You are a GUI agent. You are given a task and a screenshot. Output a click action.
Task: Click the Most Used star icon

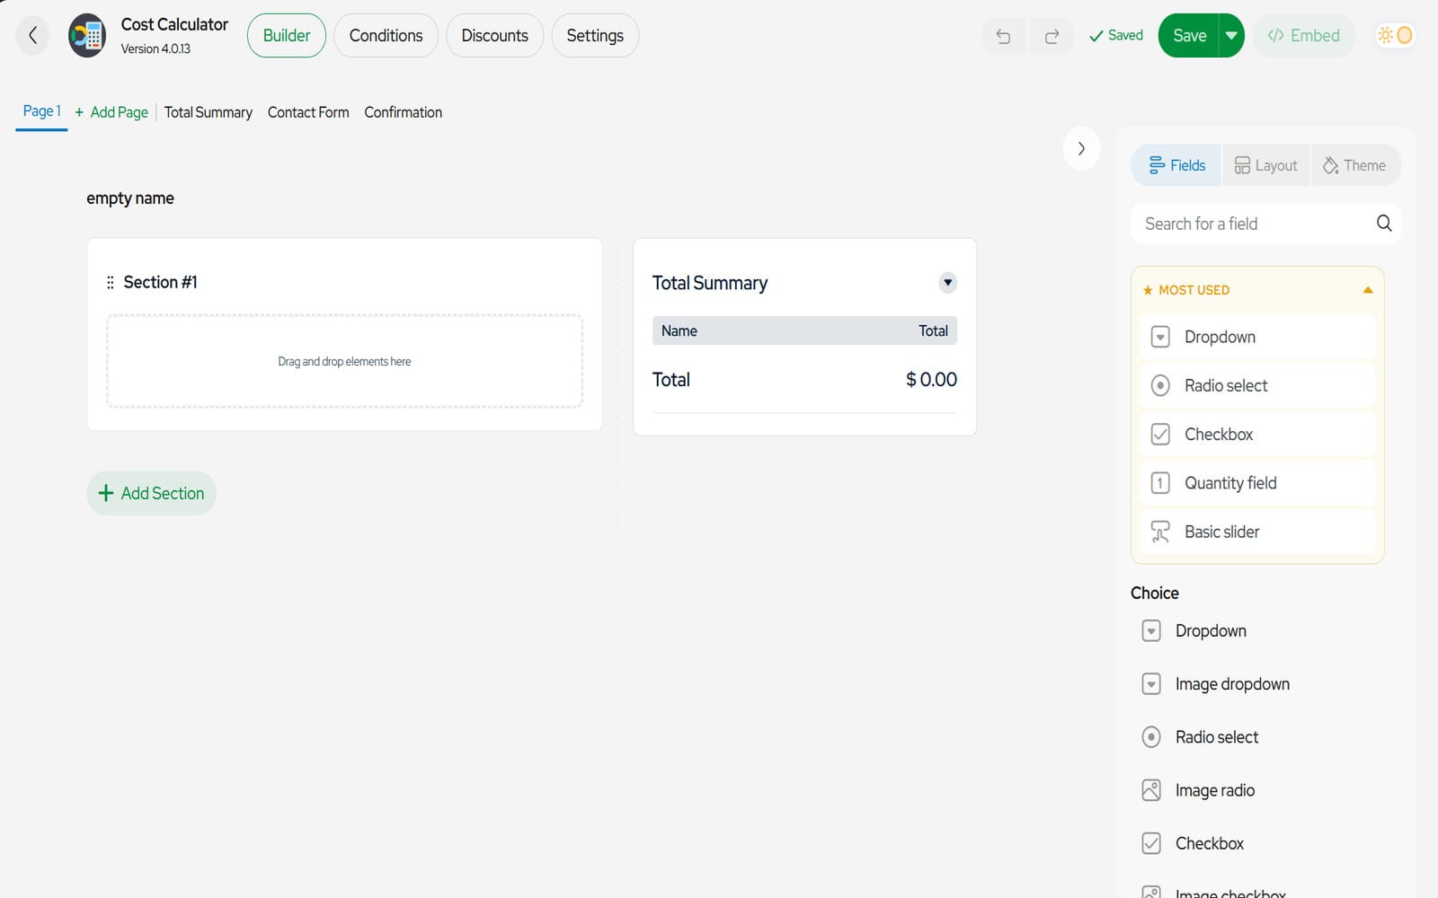(1148, 290)
